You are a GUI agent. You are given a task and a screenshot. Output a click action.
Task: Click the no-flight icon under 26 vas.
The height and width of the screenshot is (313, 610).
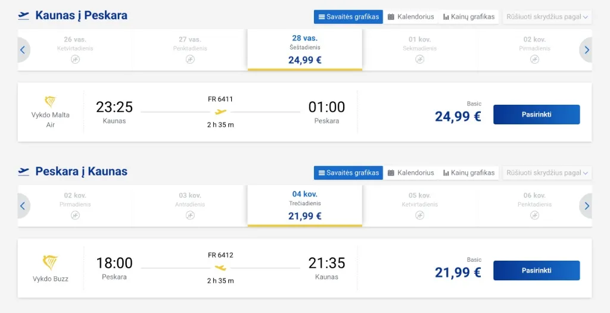click(75, 59)
